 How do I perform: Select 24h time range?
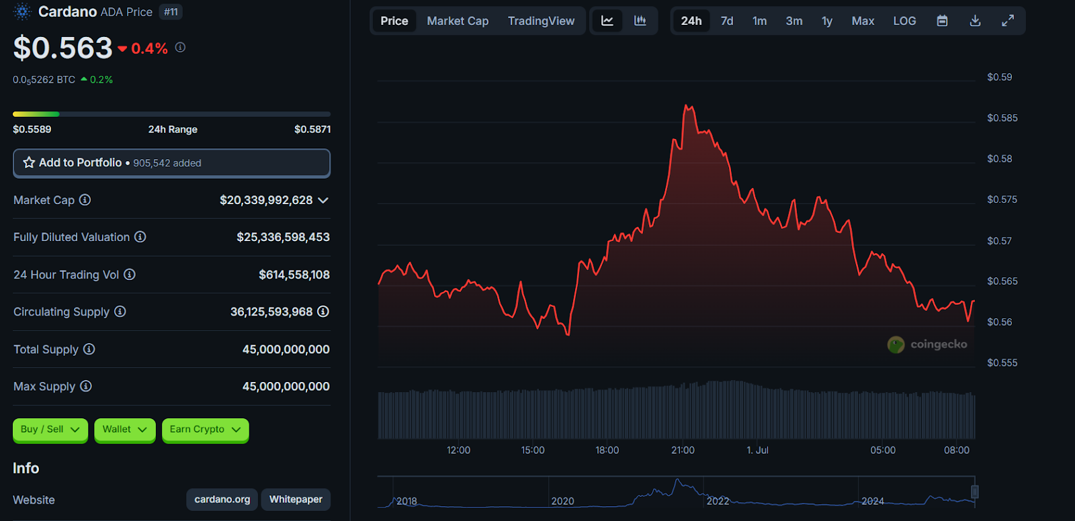[x=691, y=21]
